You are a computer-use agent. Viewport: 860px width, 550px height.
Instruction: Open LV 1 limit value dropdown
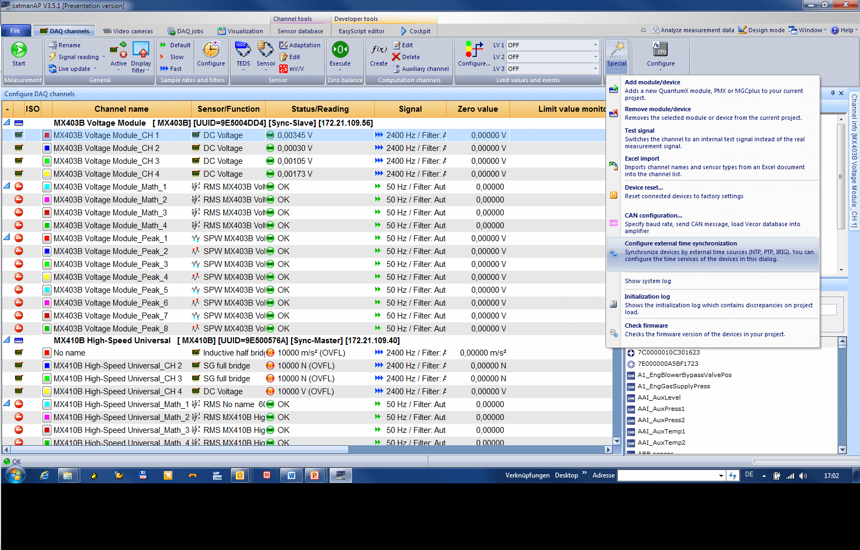tap(595, 45)
